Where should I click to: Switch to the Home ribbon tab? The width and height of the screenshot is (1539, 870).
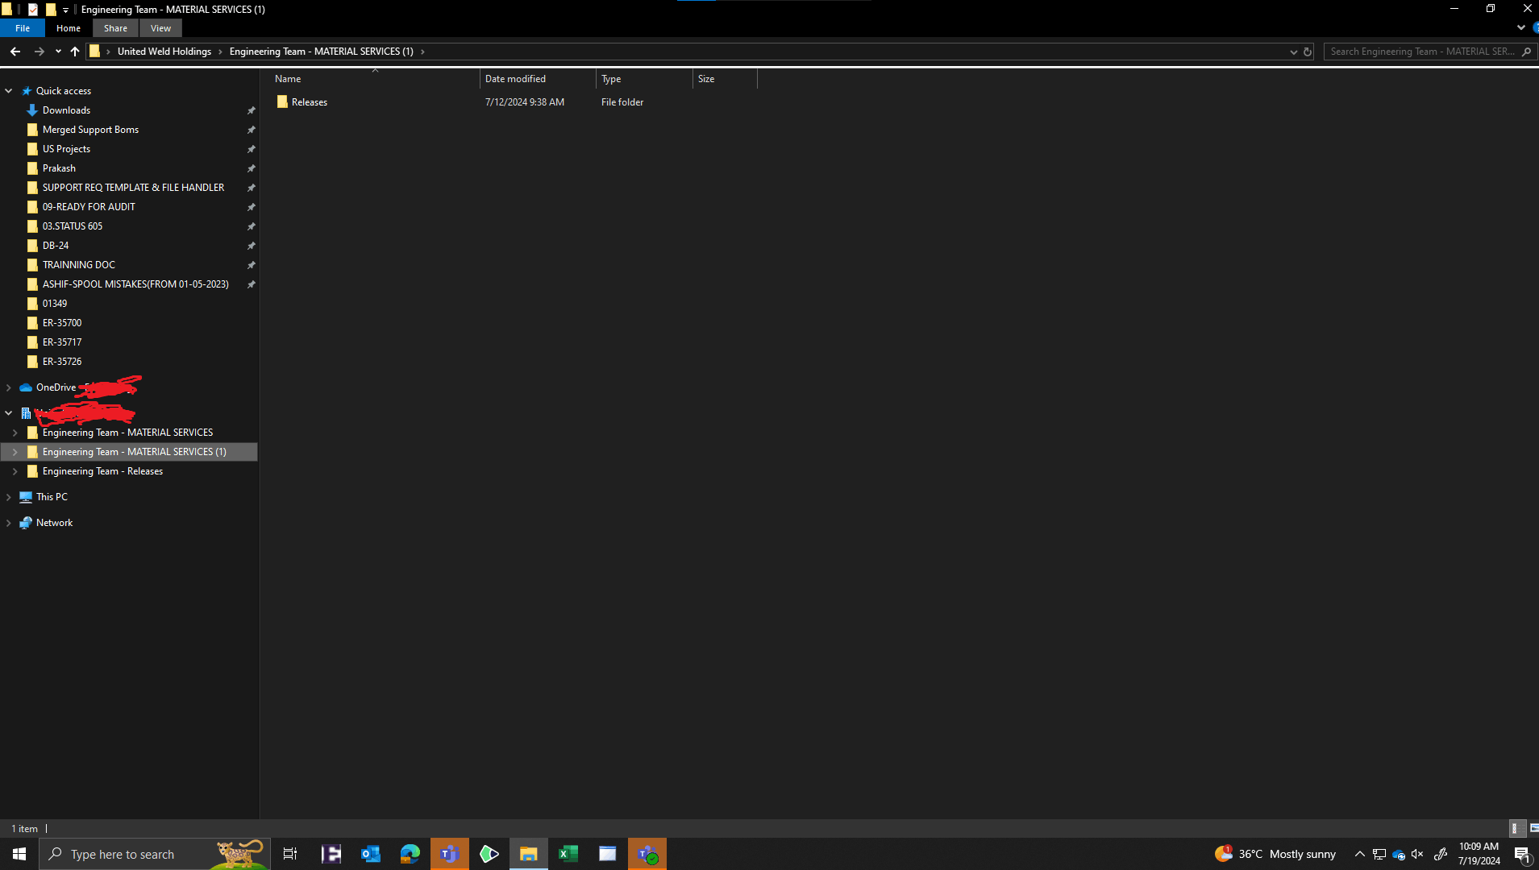tap(69, 28)
